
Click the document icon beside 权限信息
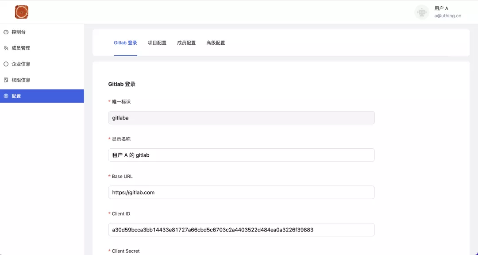tap(6, 80)
